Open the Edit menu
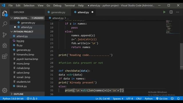 click(18, 5)
